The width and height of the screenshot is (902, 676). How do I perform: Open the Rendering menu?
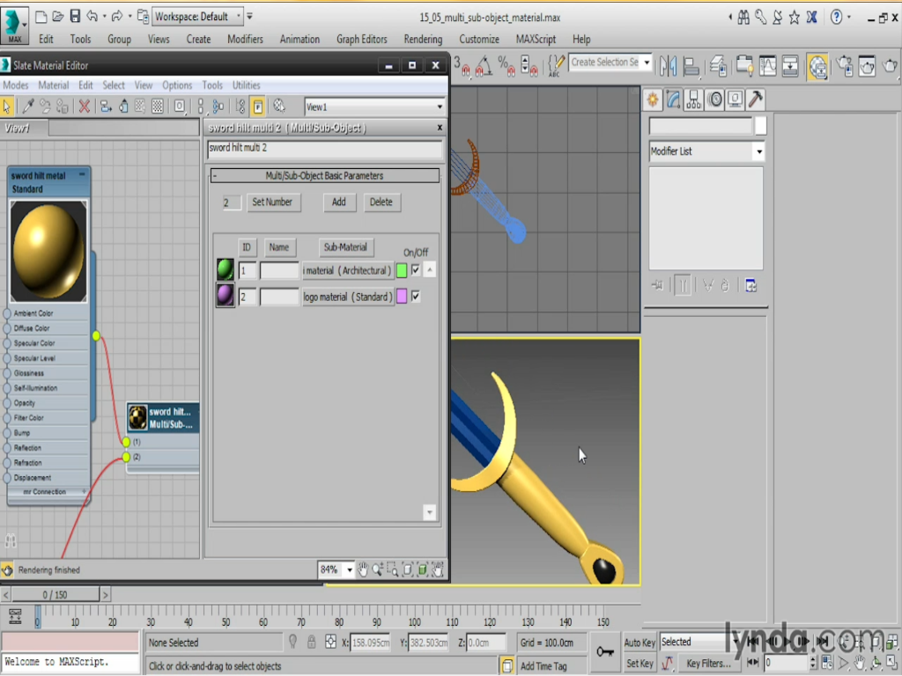(x=423, y=39)
